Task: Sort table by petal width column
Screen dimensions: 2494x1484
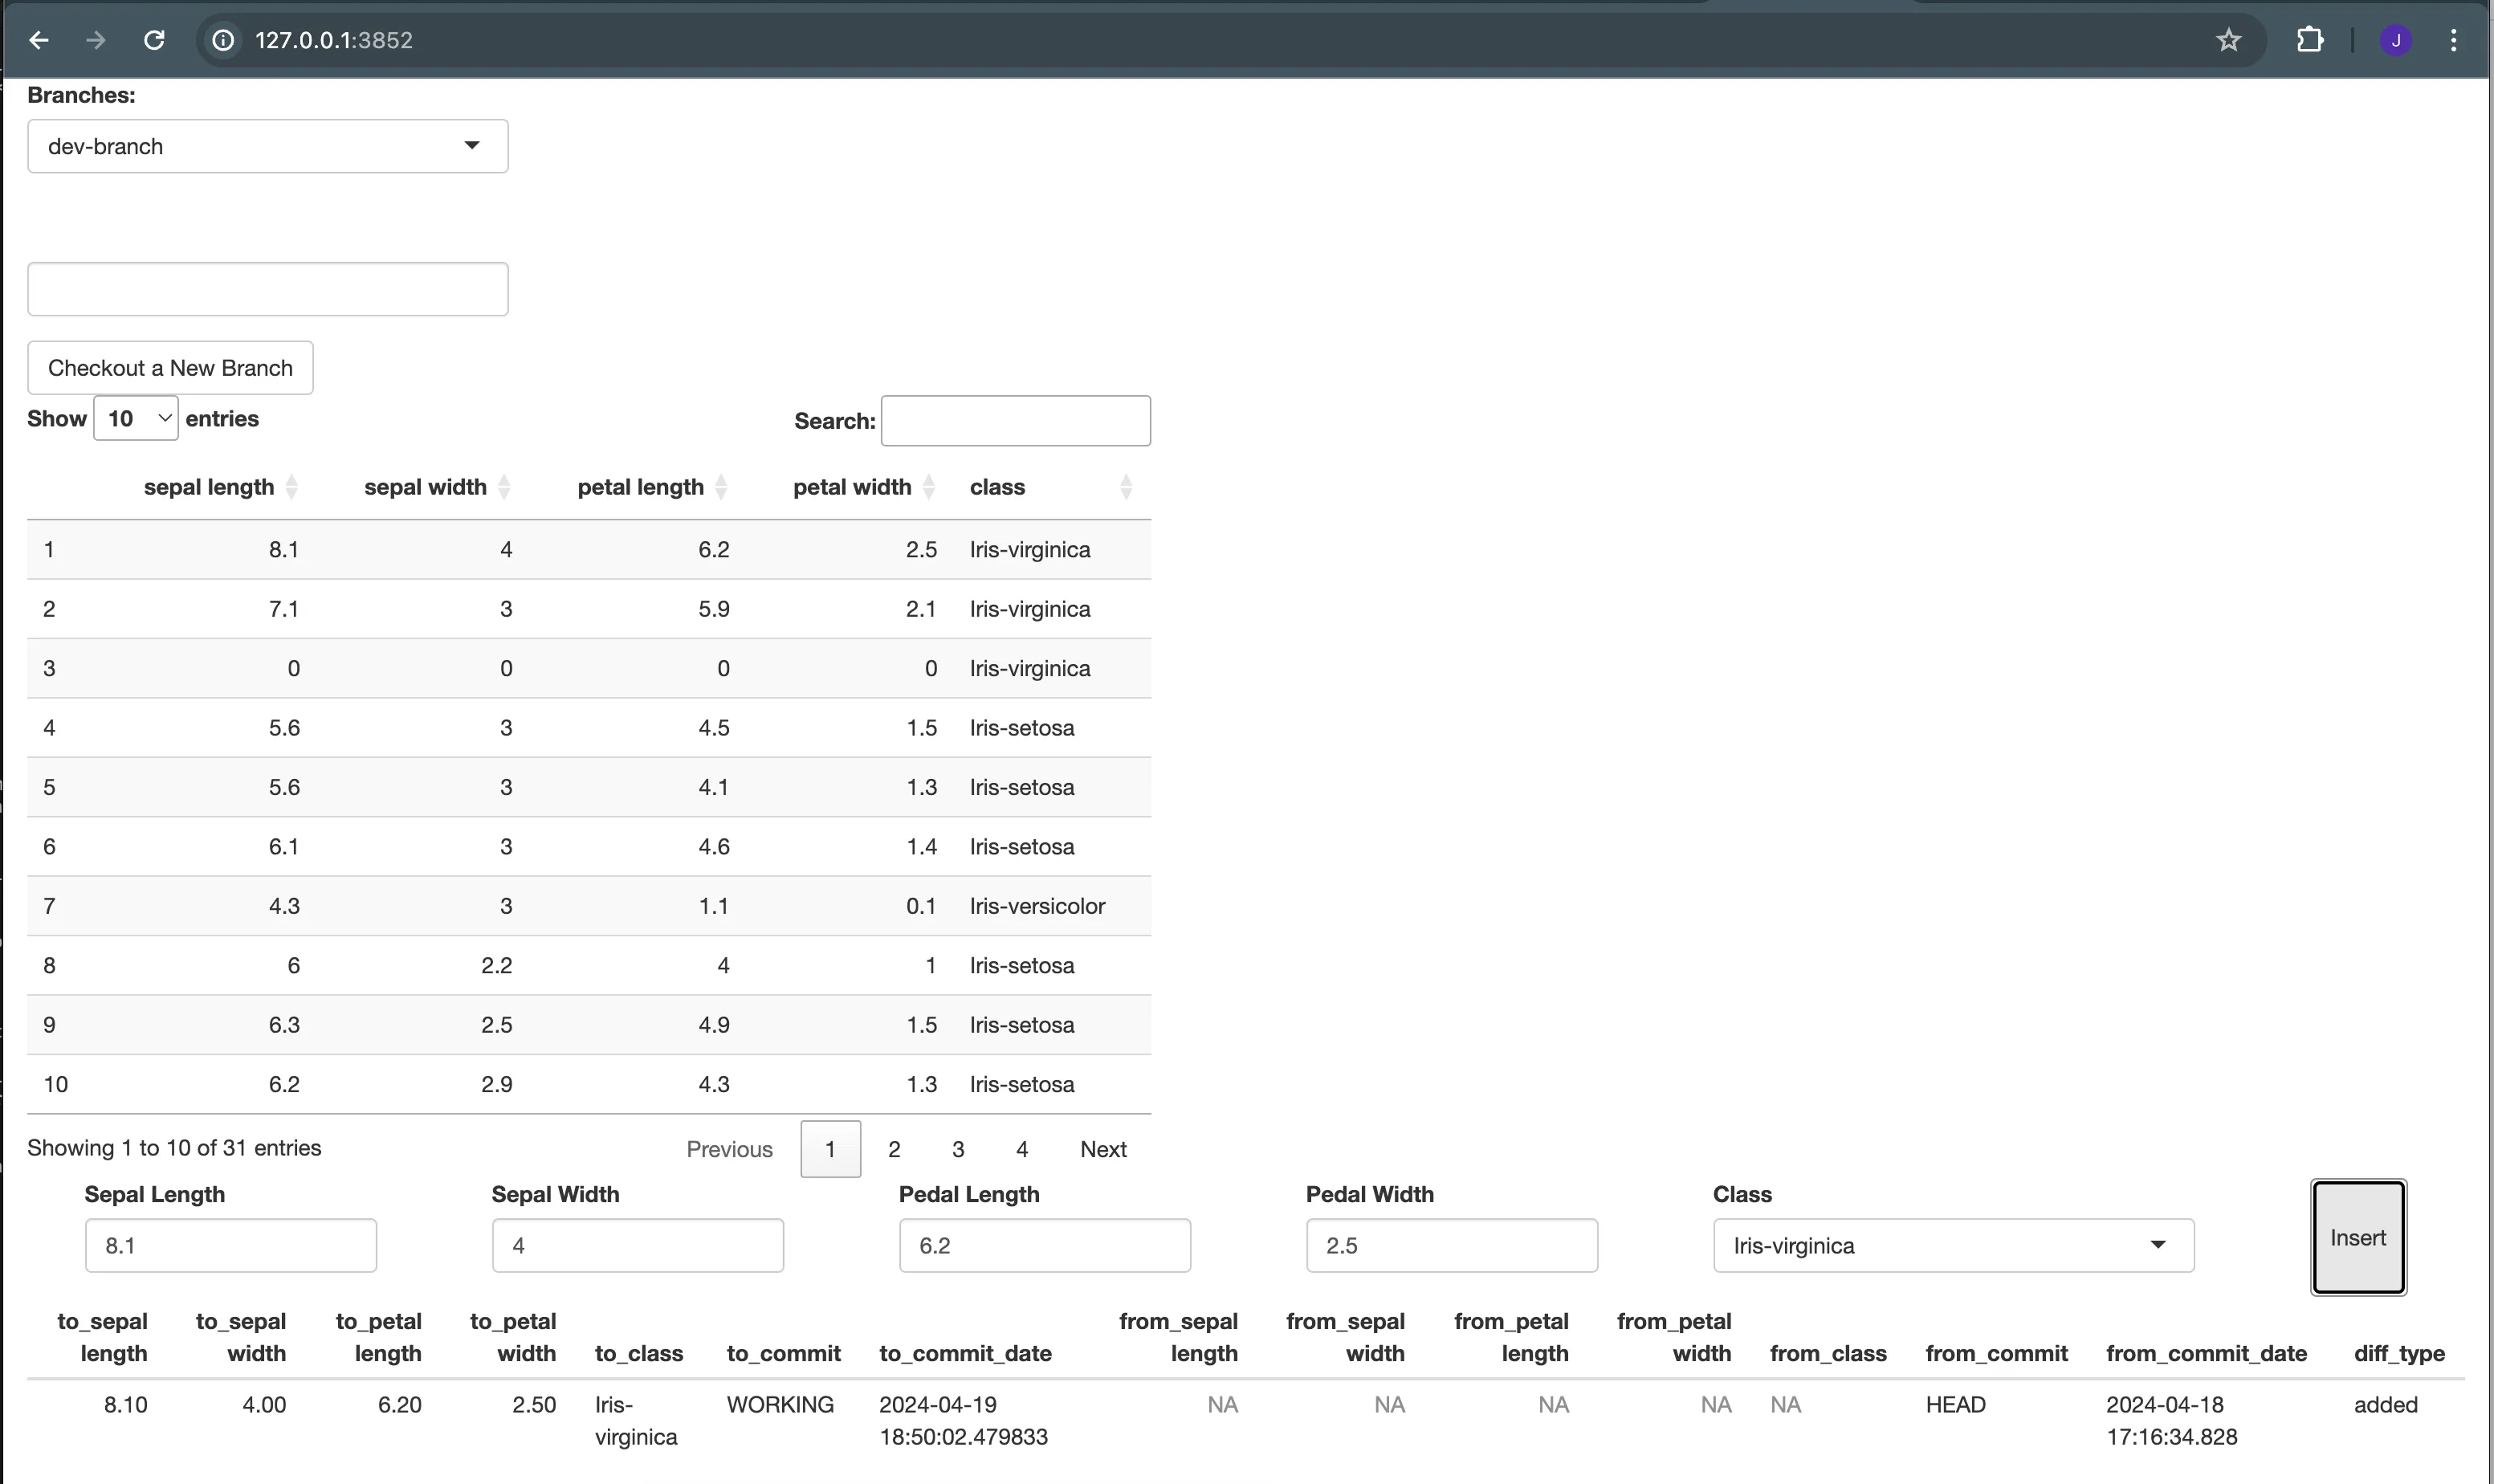Action: pyautogui.click(x=852, y=487)
